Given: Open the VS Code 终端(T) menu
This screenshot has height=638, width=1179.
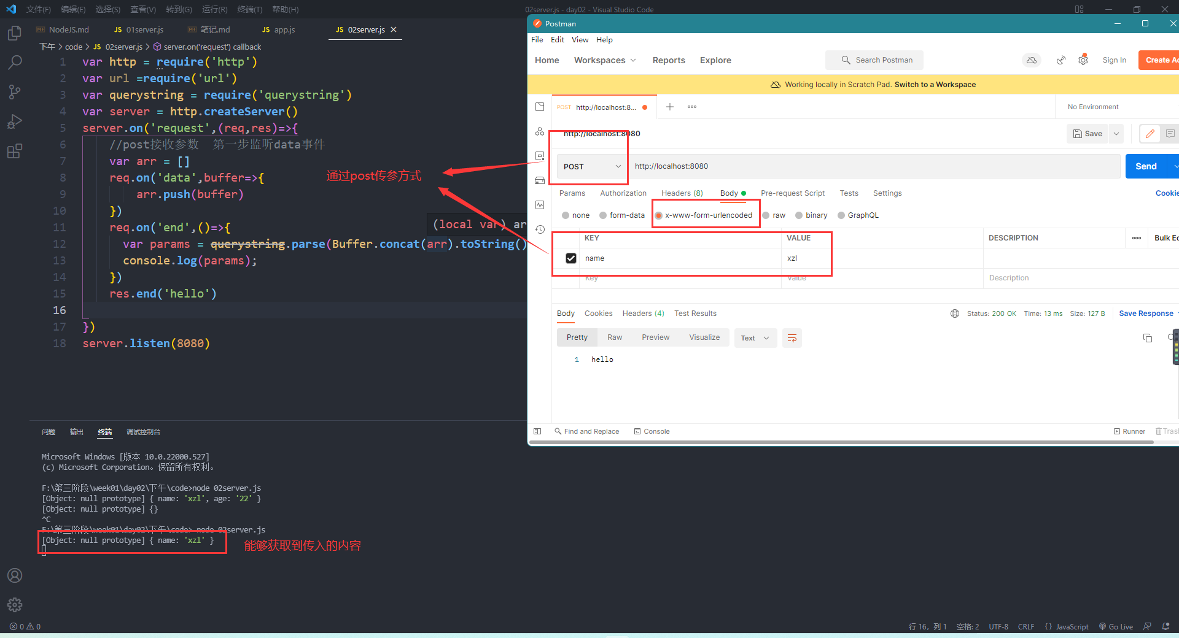Looking at the screenshot, I should click(249, 9).
